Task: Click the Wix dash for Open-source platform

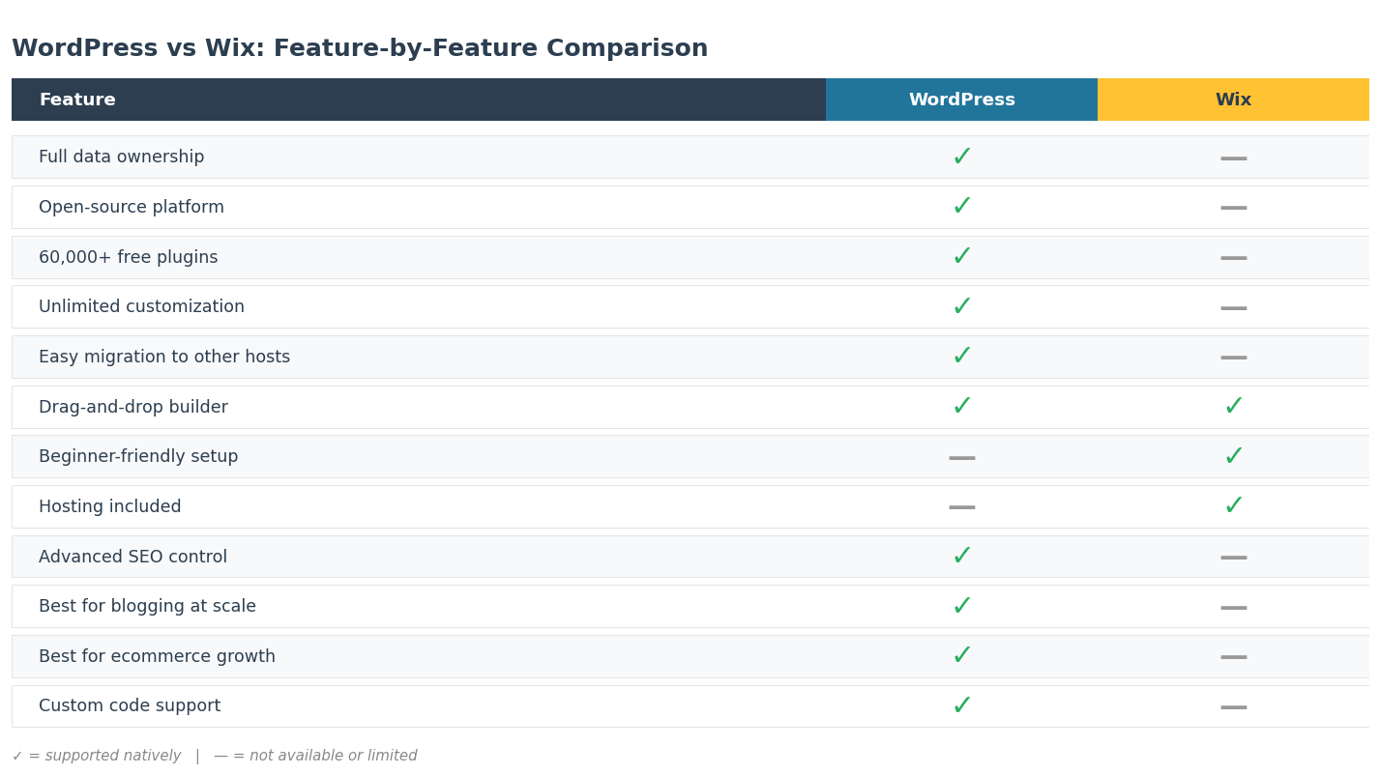Action: pos(1233,208)
